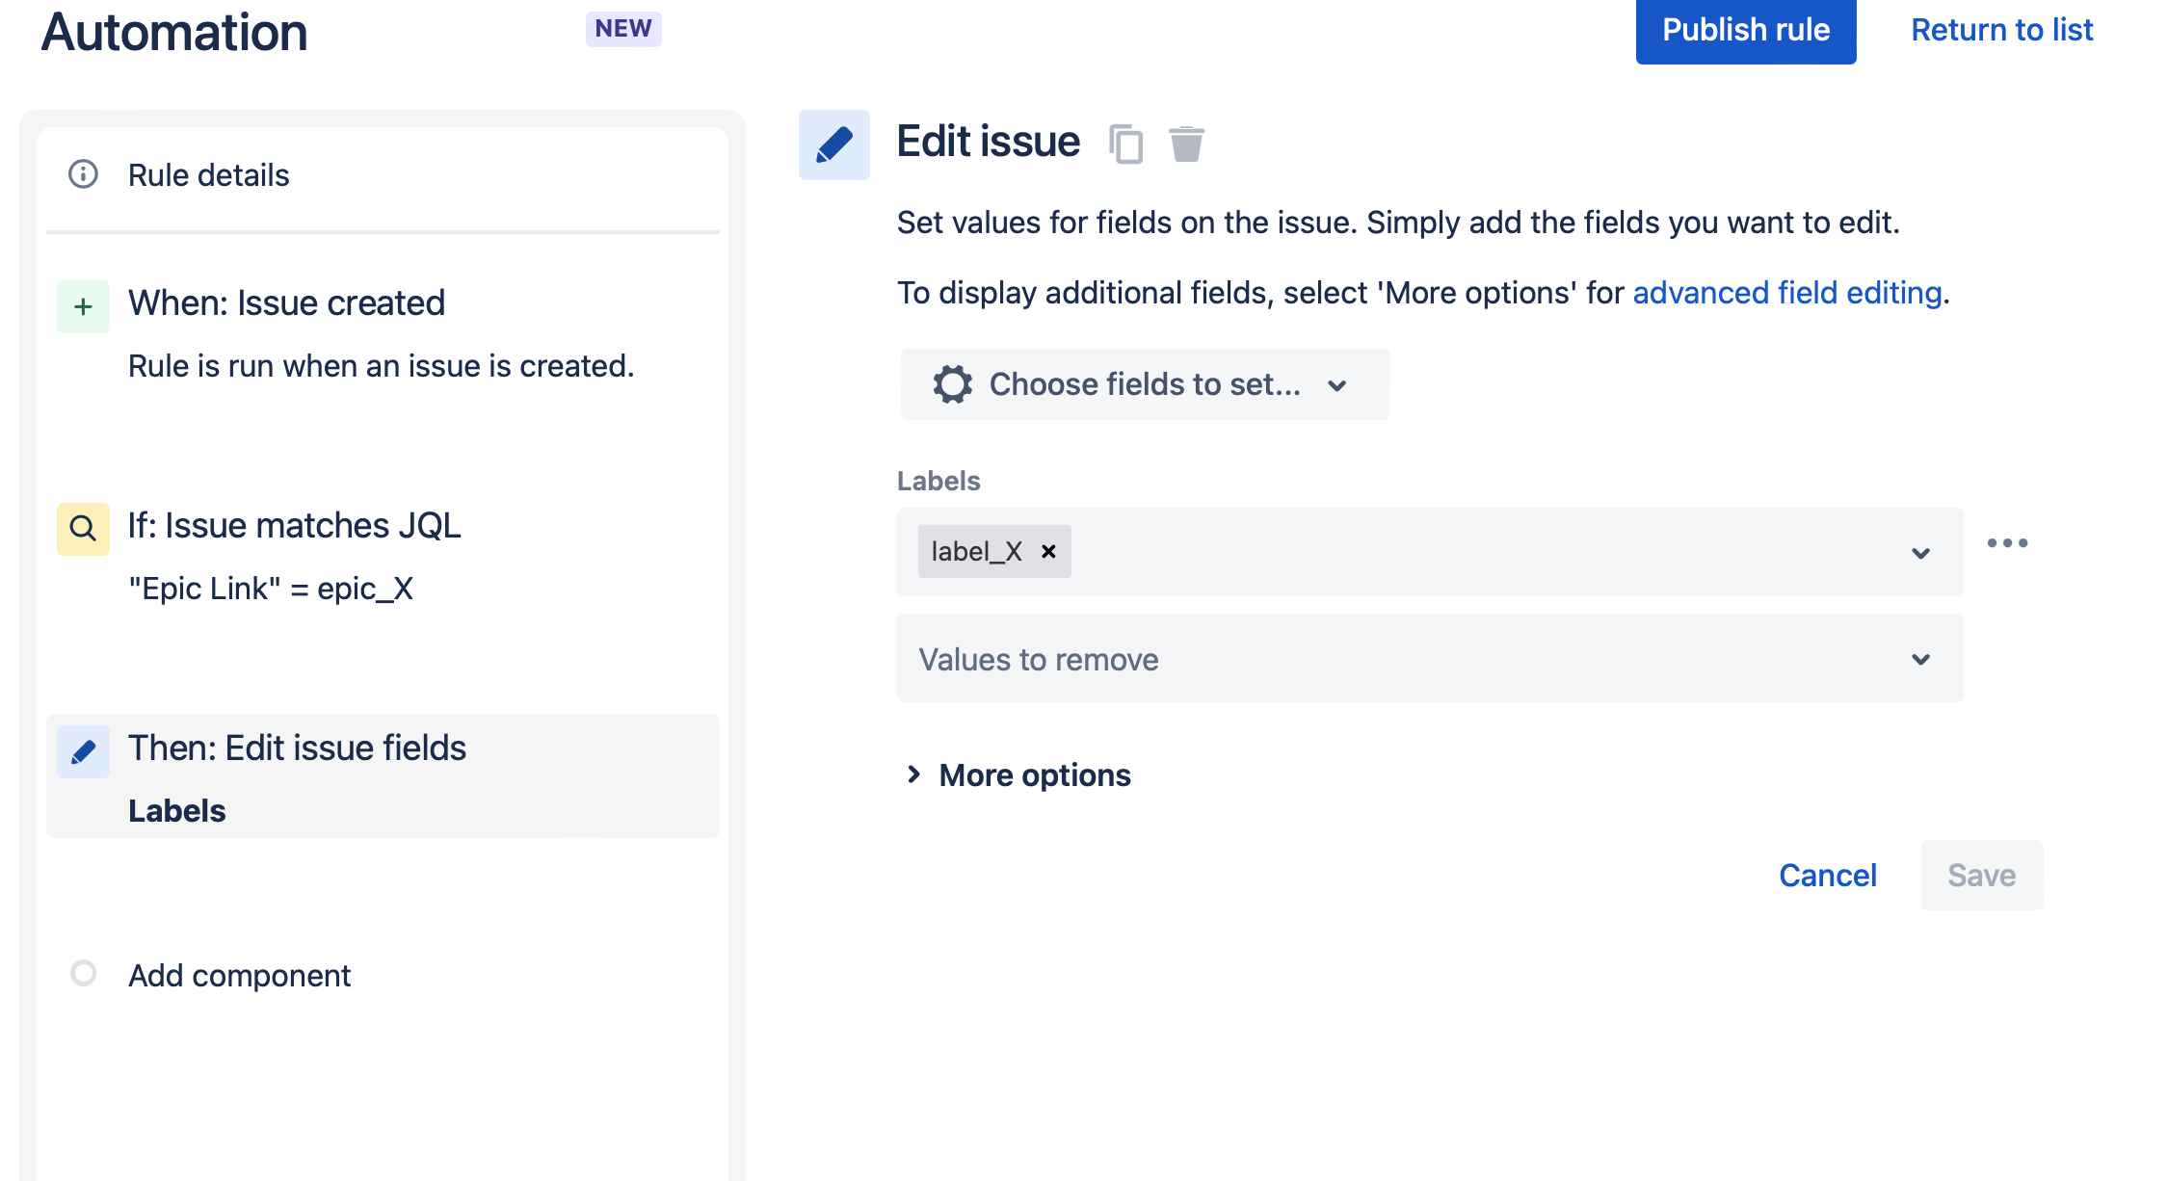Click the trash icon to delete Edit issue
The image size is (2168, 1181).
[x=1186, y=144]
